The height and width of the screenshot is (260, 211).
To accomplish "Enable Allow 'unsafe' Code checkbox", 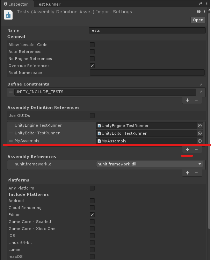I will [x=92, y=45].
